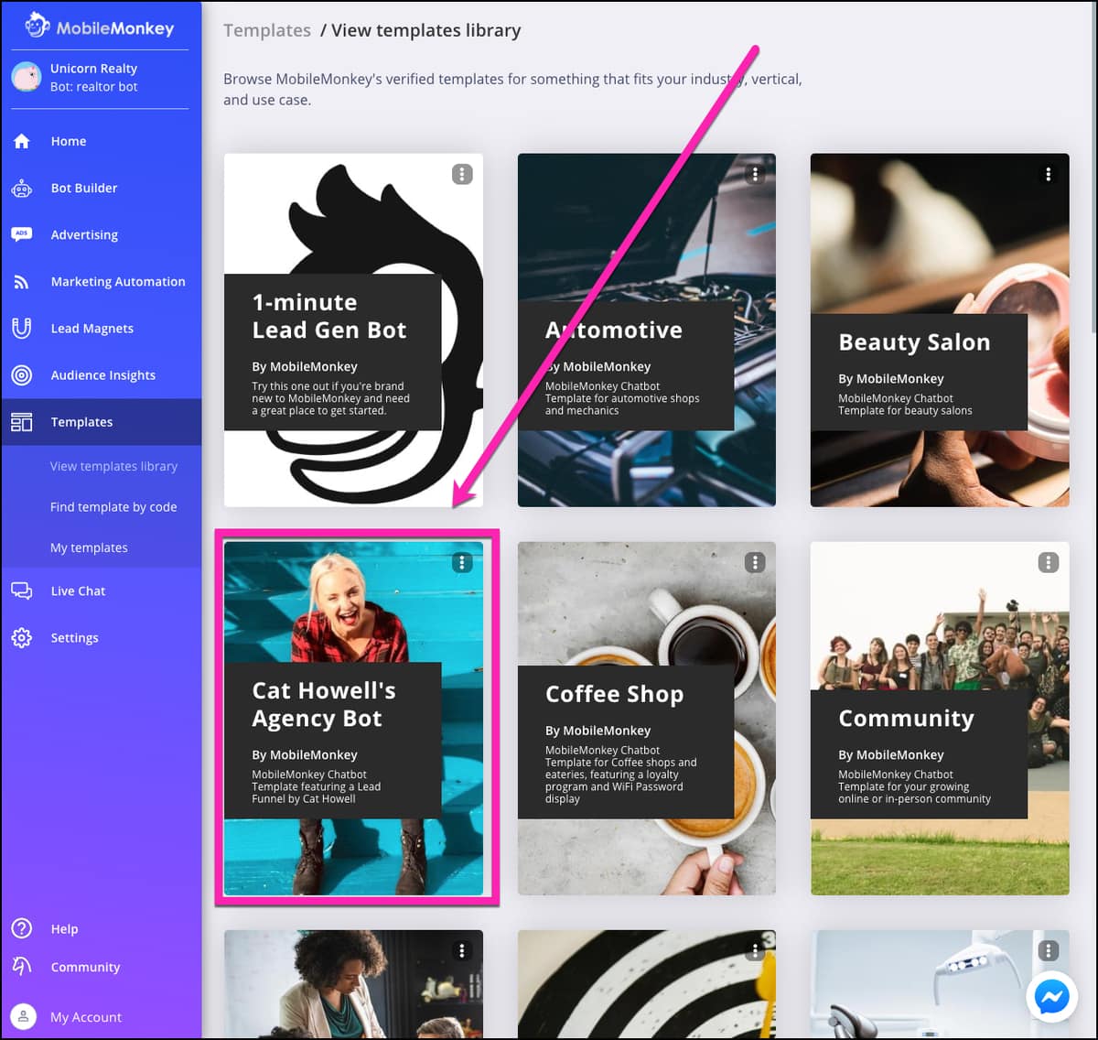Open kebab menu on Cat Howell's Agency Bot
1098x1040 pixels.
[x=462, y=562]
